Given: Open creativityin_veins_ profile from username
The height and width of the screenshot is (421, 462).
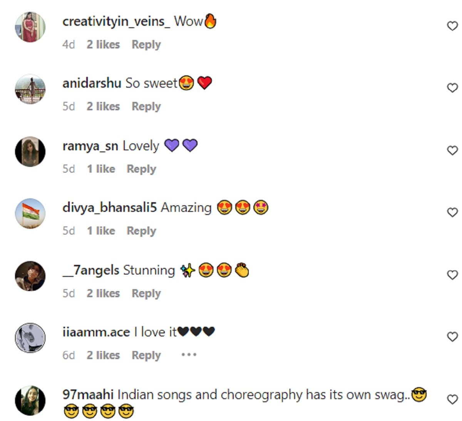Looking at the screenshot, I should coord(116,22).
